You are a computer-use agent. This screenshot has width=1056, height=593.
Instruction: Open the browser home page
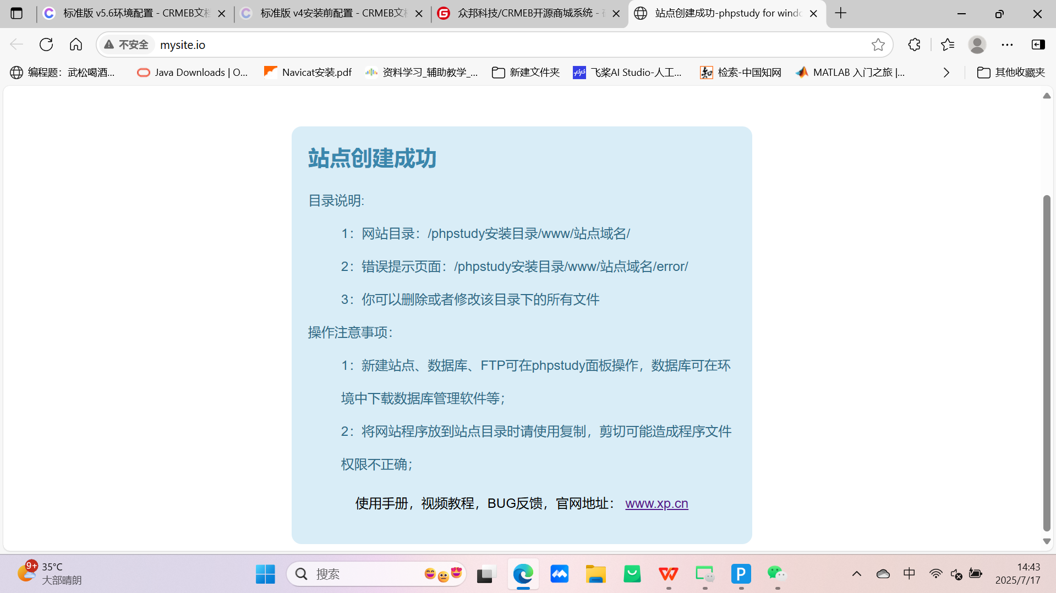[x=76, y=45]
